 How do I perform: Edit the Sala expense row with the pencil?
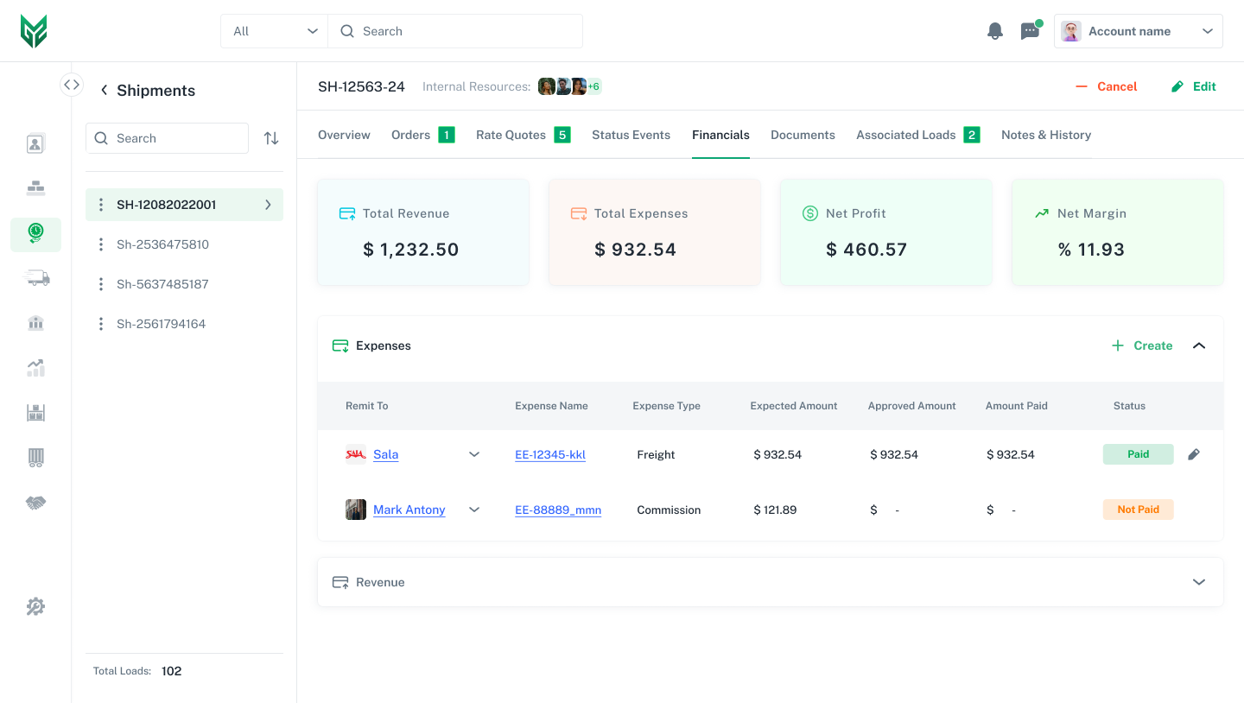click(x=1194, y=454)
